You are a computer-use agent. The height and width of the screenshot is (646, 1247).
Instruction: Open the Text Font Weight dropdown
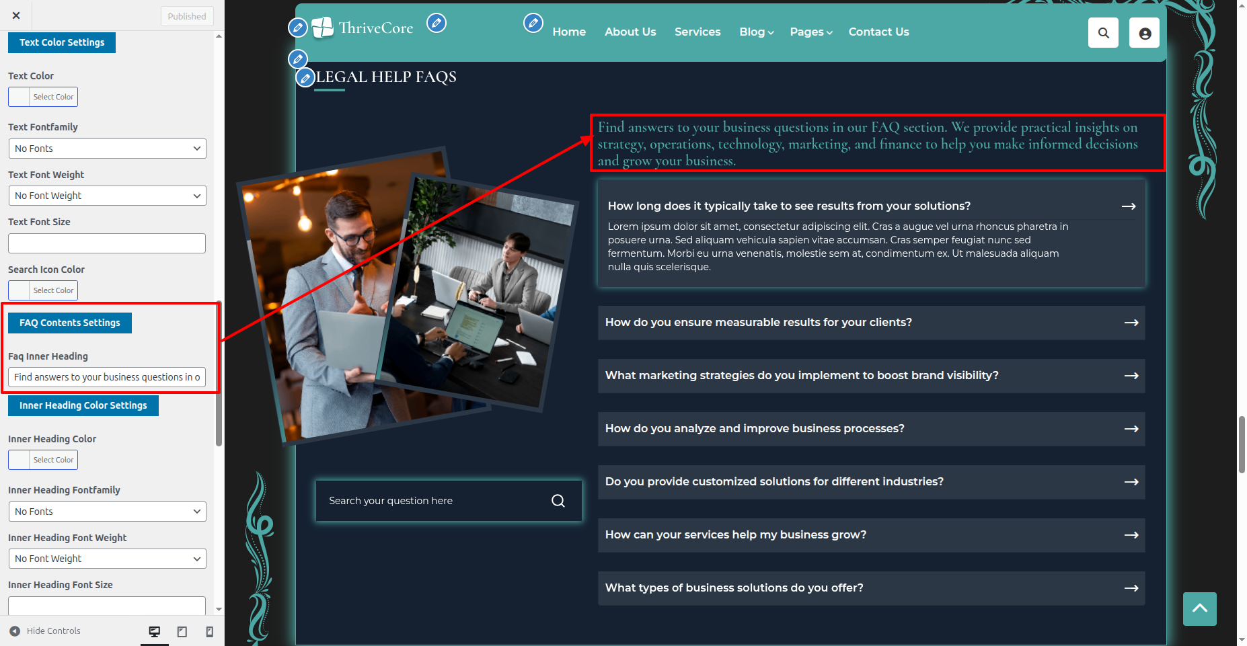107,196
